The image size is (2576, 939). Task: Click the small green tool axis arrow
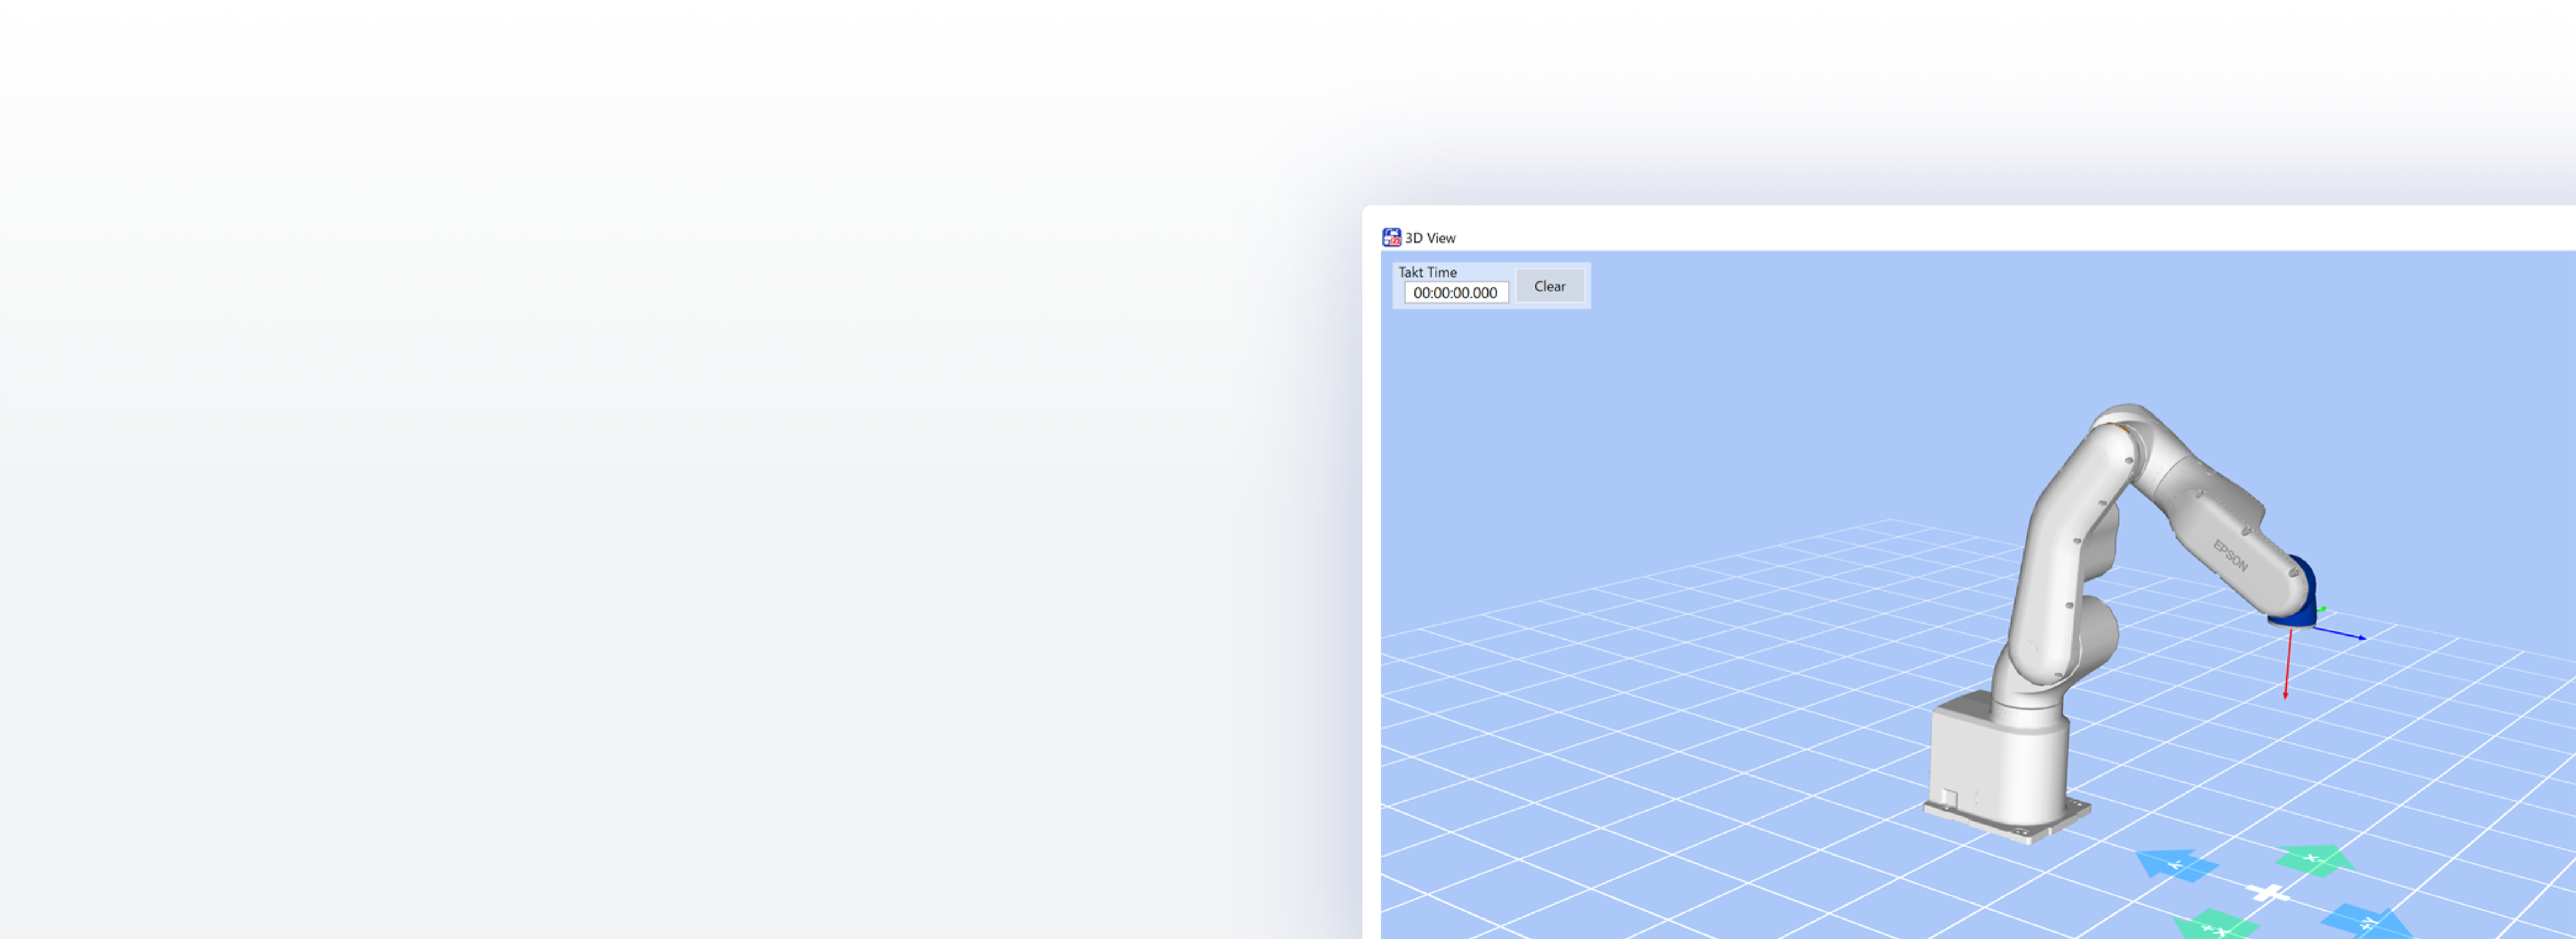coord(2322,609)
